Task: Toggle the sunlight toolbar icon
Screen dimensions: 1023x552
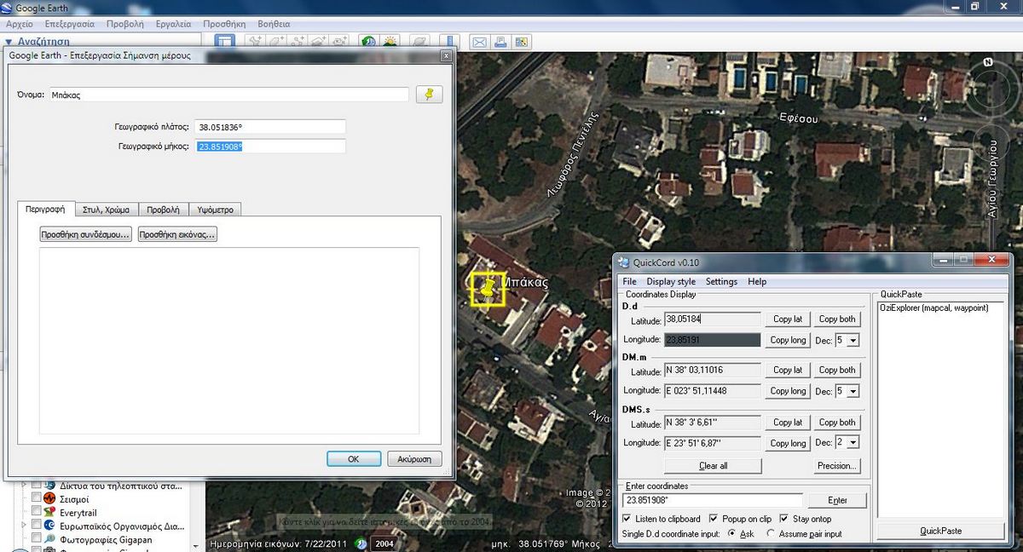Action: point(390,41)
